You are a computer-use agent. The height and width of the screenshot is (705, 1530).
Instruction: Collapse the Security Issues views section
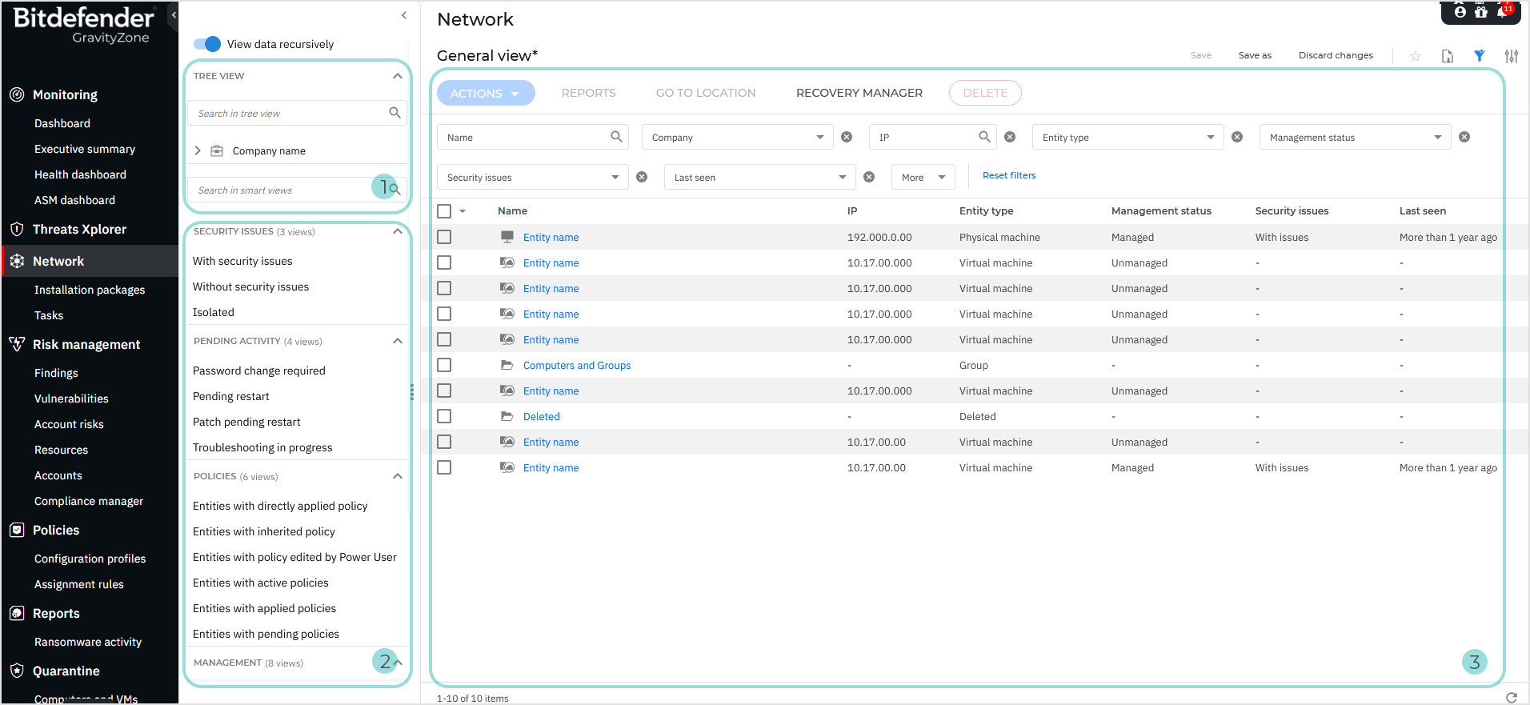[398, 231]
